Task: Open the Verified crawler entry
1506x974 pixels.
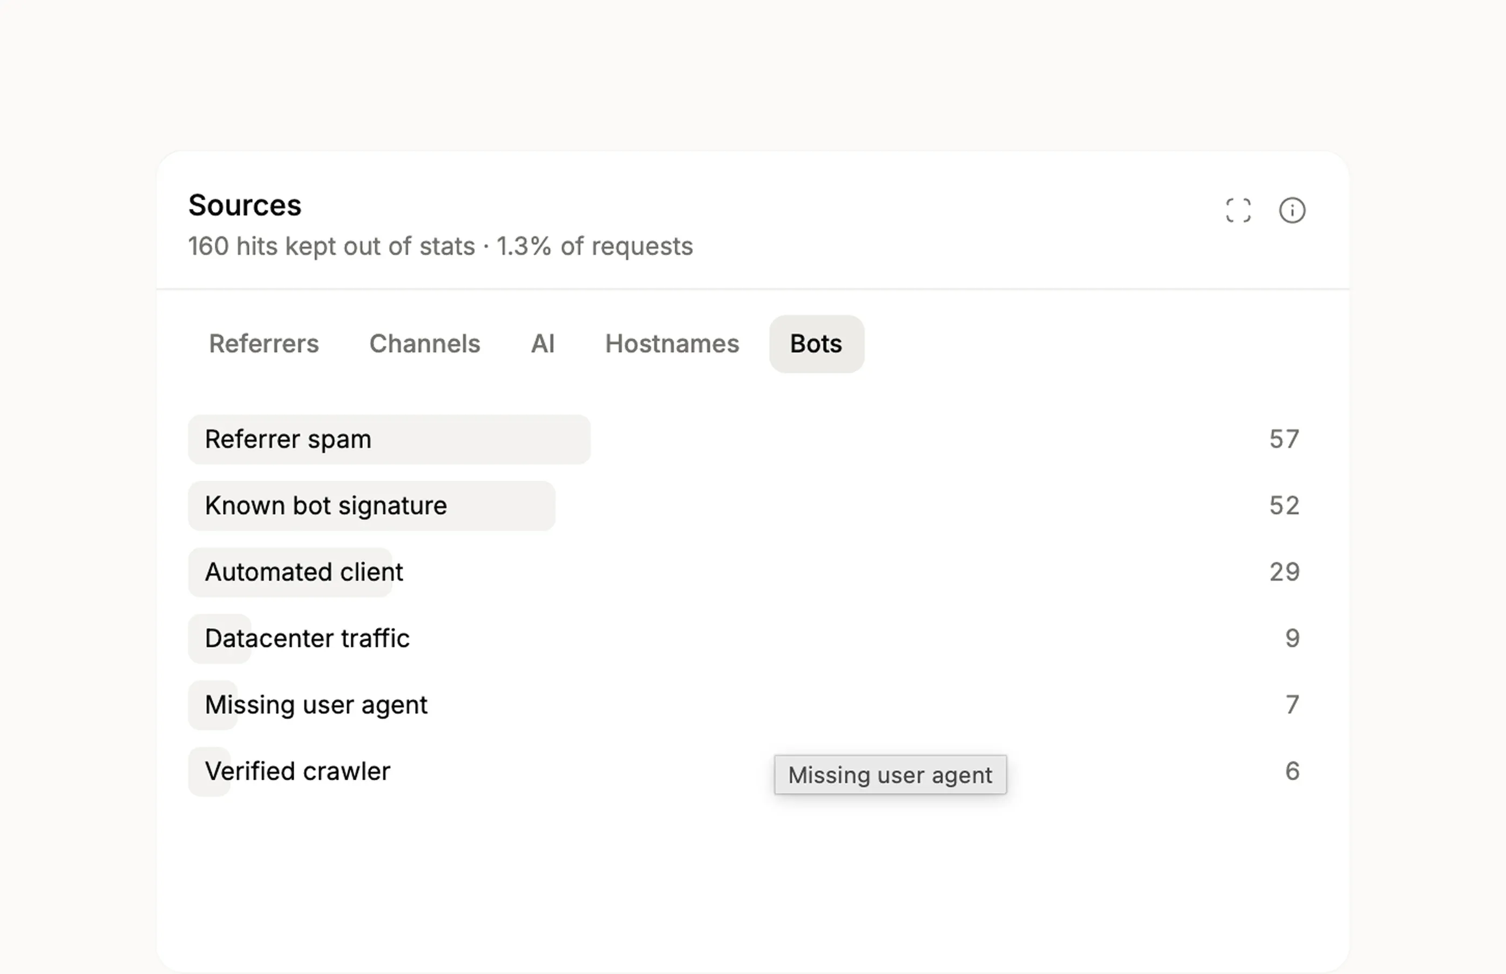Action: [x=749, y=772]
